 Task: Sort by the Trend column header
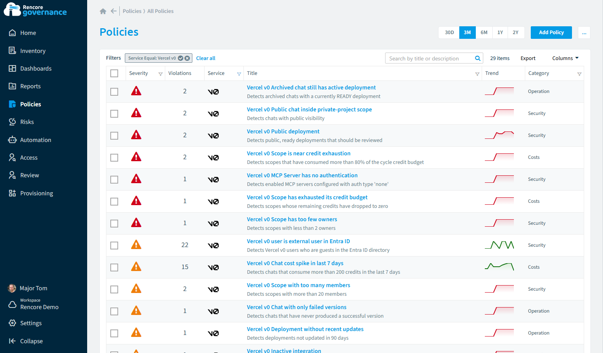click(492, 73)
